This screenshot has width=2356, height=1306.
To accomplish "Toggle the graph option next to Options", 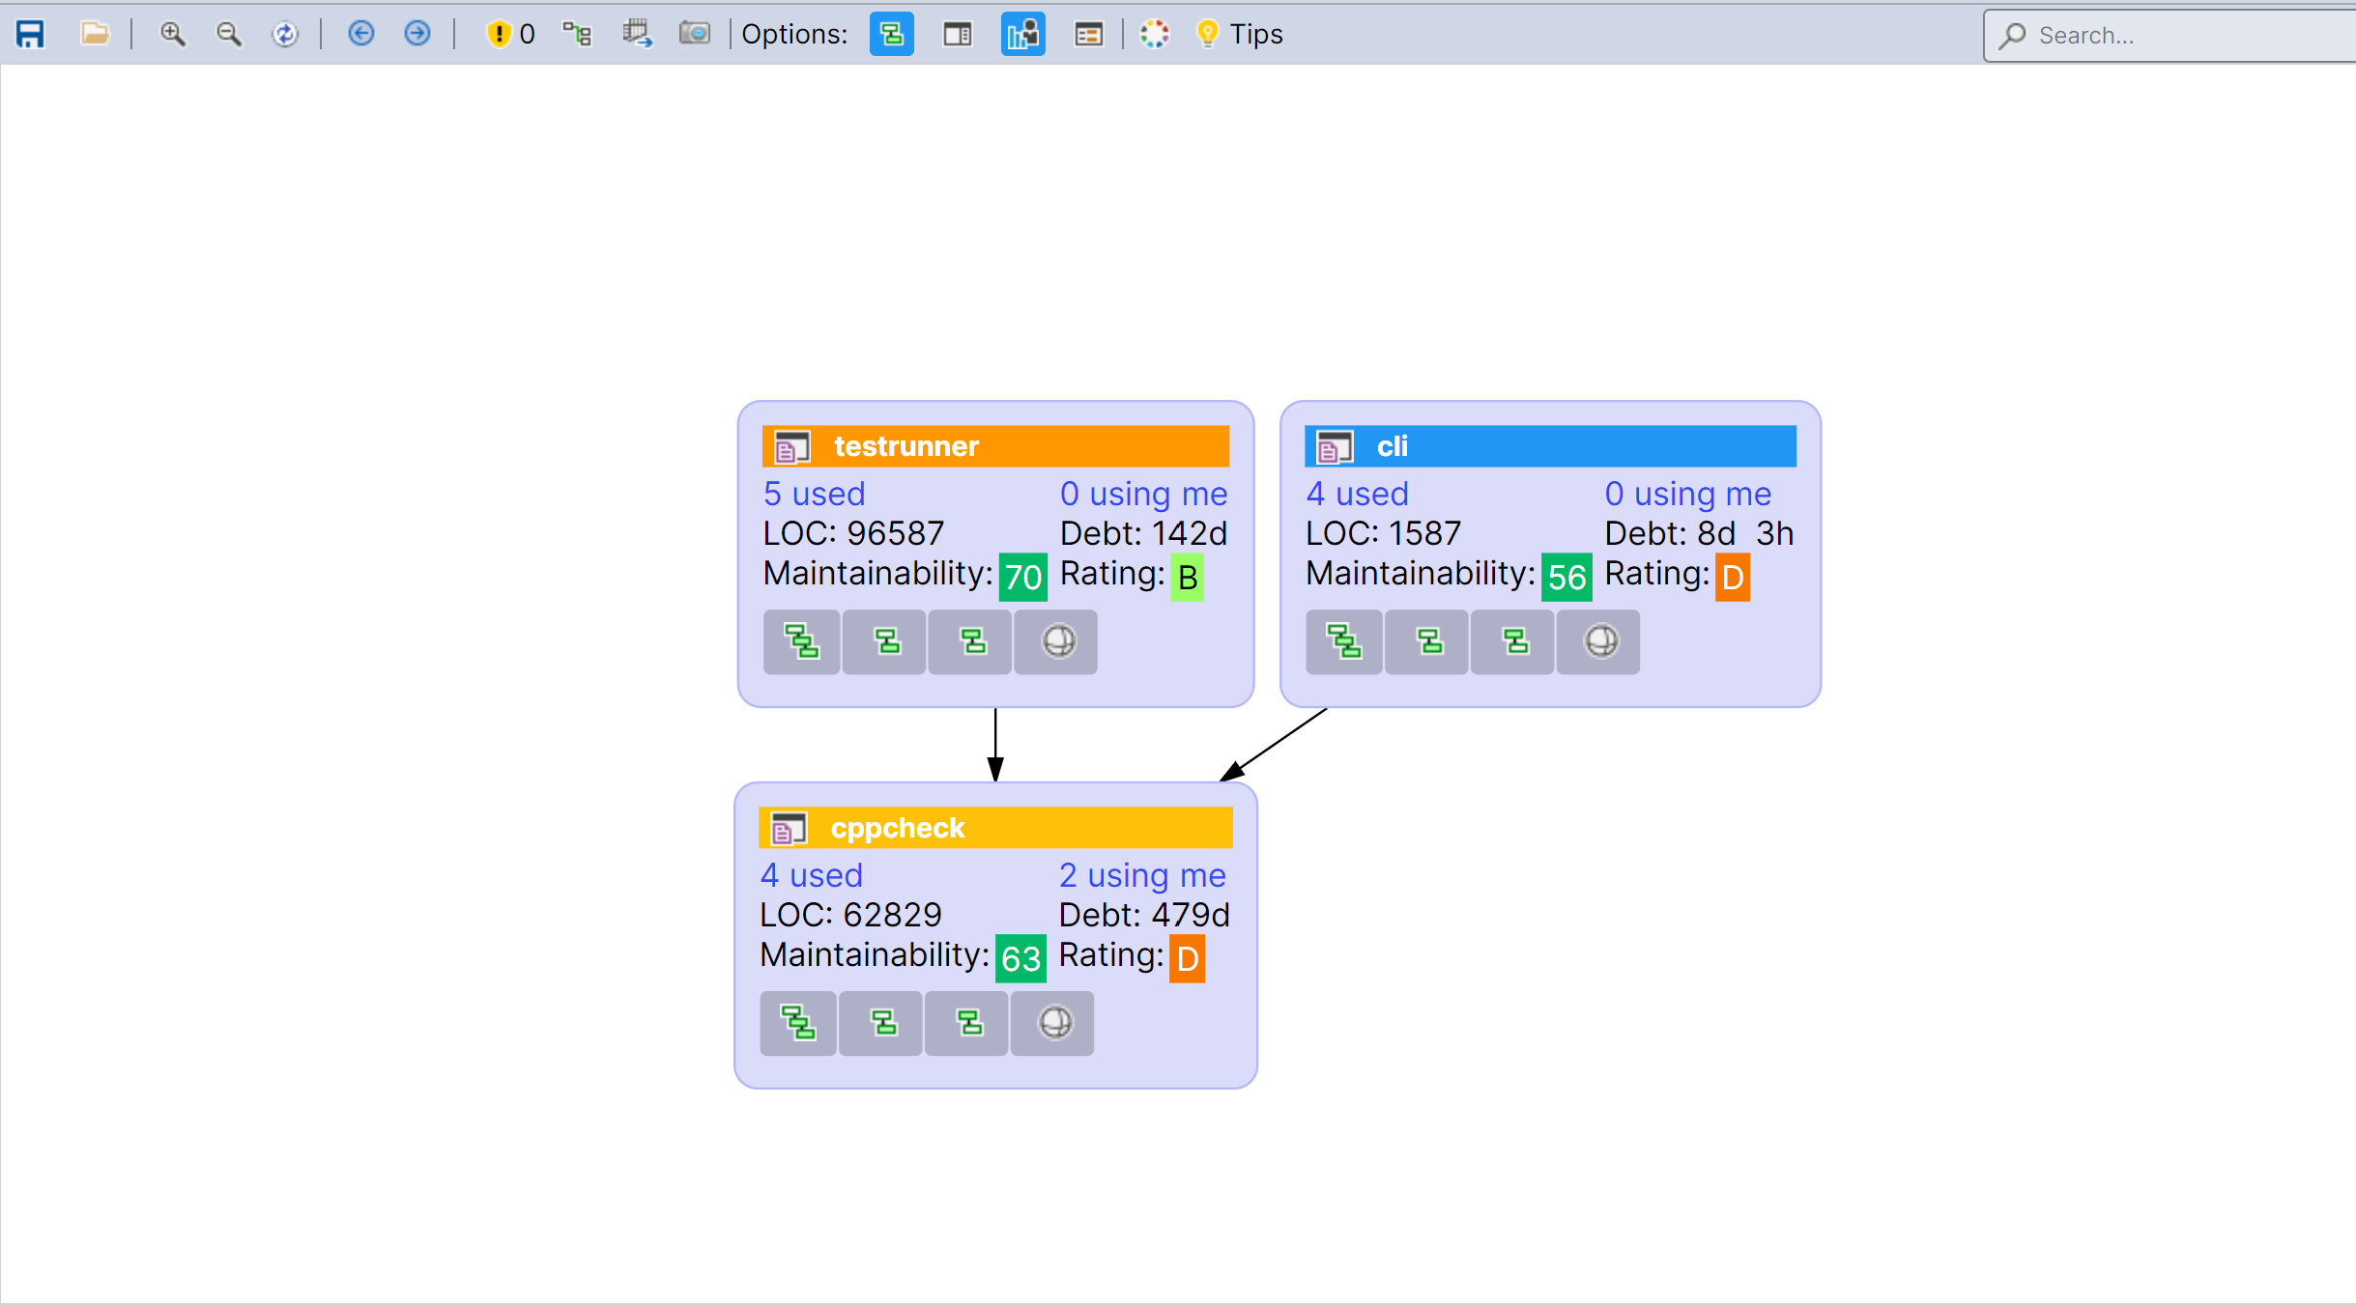I will tap(890, 34).
